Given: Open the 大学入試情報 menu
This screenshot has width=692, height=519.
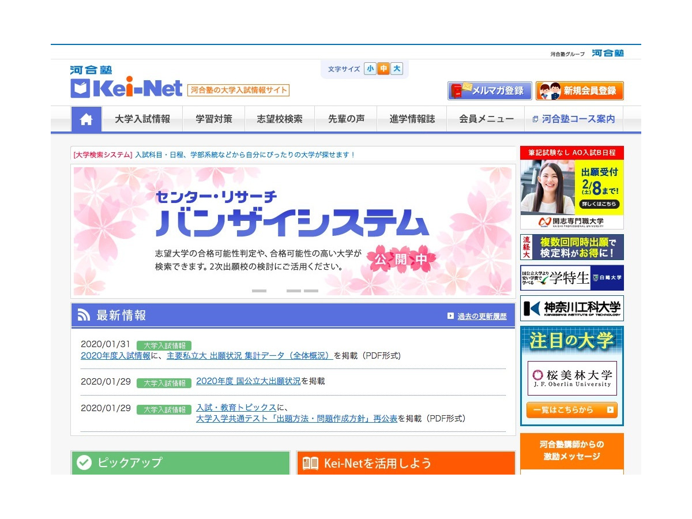Looking at the screenshot, I should 142,119.
